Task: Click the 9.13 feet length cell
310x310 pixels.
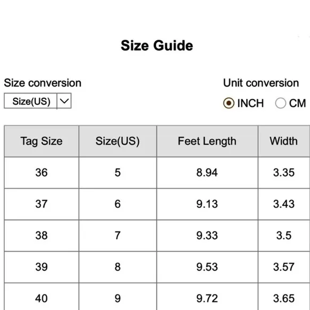Action: (x=207, y=204)
